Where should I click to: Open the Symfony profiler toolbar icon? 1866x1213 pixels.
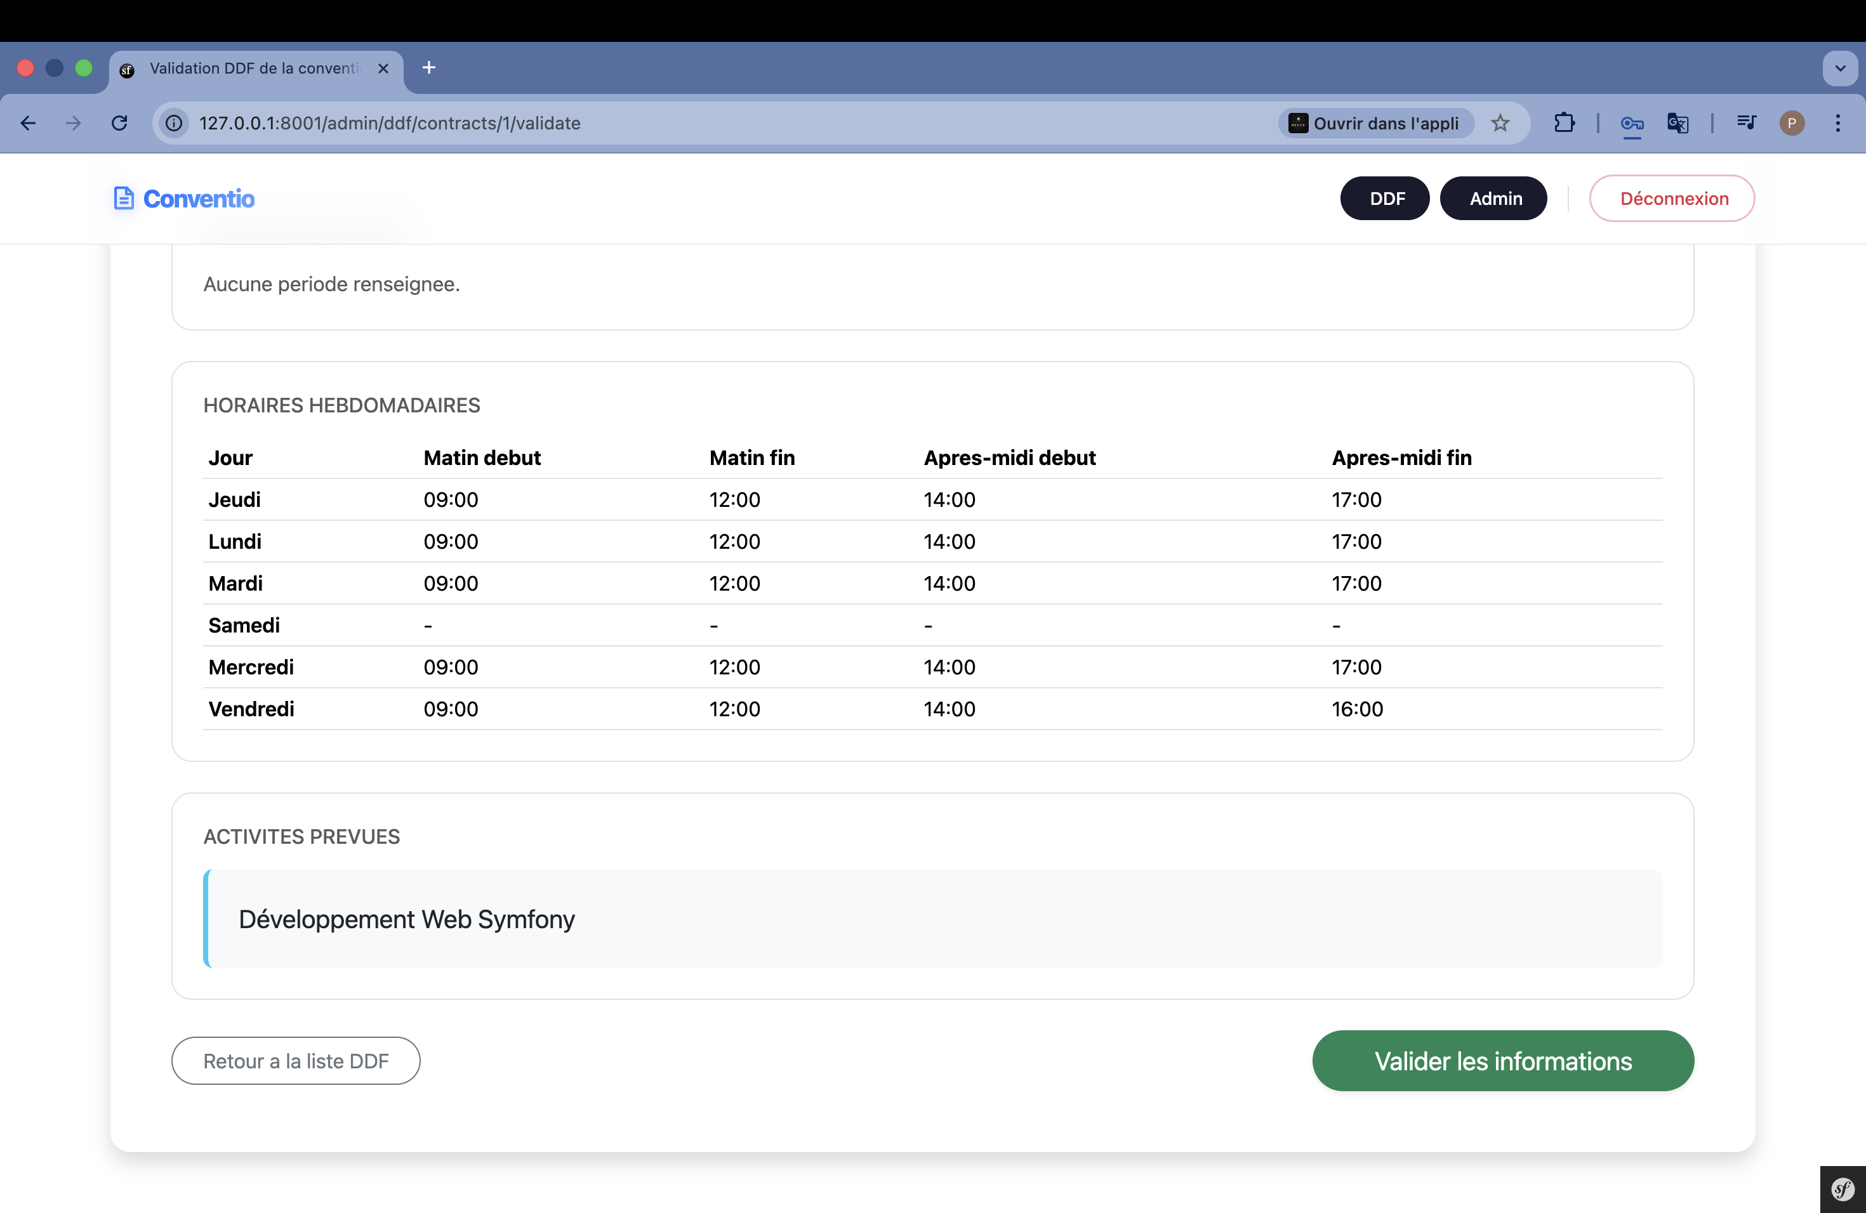[1842, 1189]
